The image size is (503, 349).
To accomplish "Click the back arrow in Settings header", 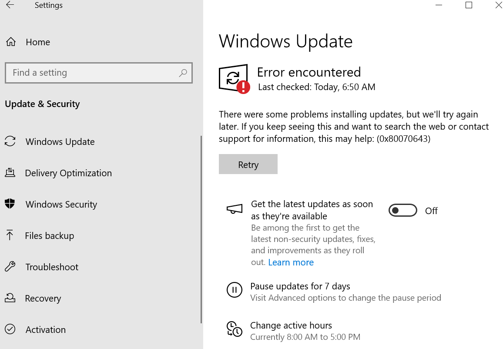I will [x=10, y=5].
